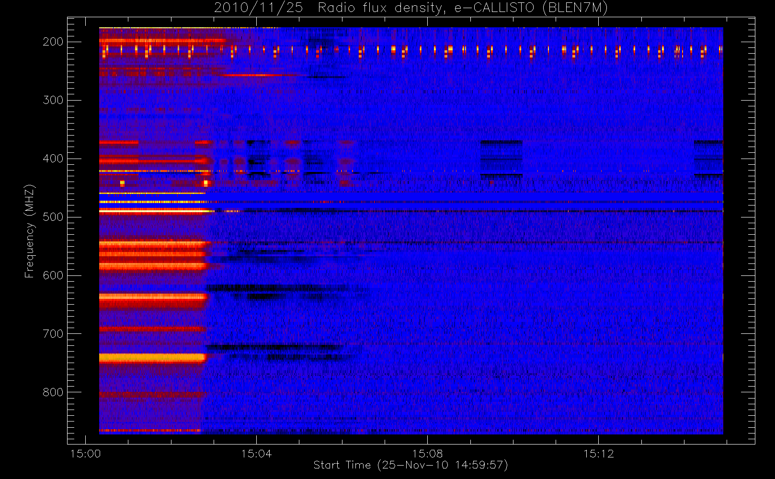This screenshot has height=479, width=775.
Task: Click the '500' frequency tick label
Action: click(x=53, y=217)
